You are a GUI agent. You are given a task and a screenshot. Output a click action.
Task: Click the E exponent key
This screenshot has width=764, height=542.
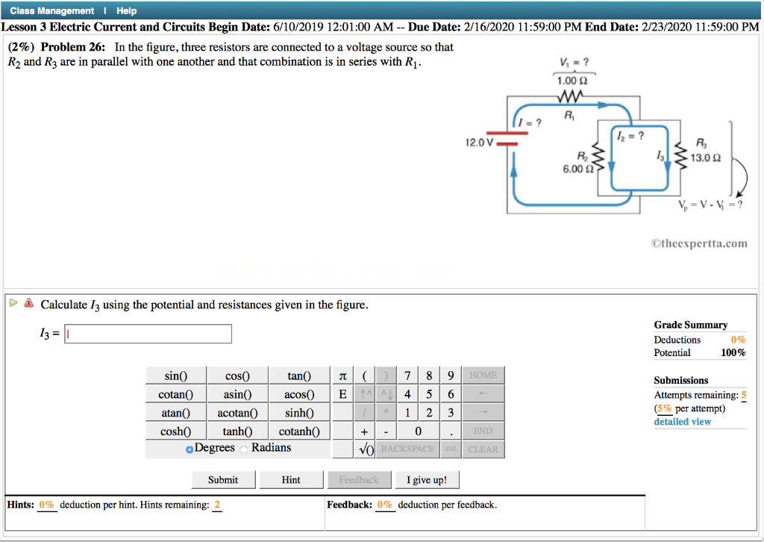[x=341, y=393]
